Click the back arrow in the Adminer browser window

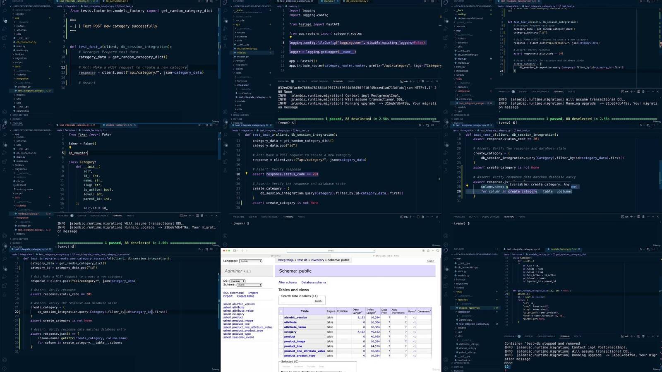[242, 250]
